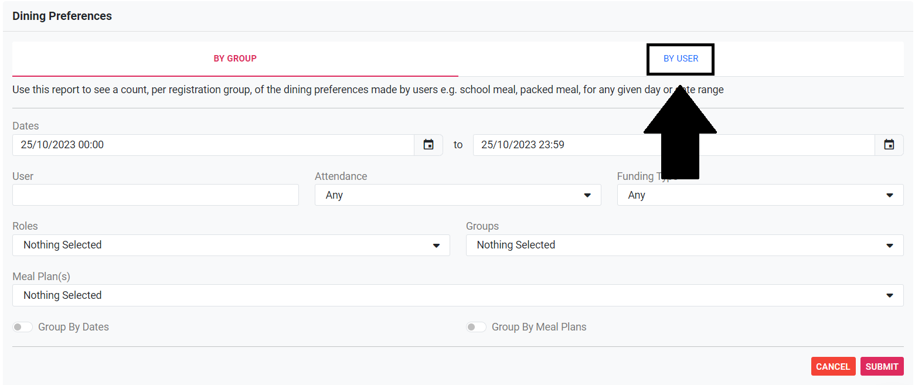
Task: Open the start date calendar picker
Action: 428,145
